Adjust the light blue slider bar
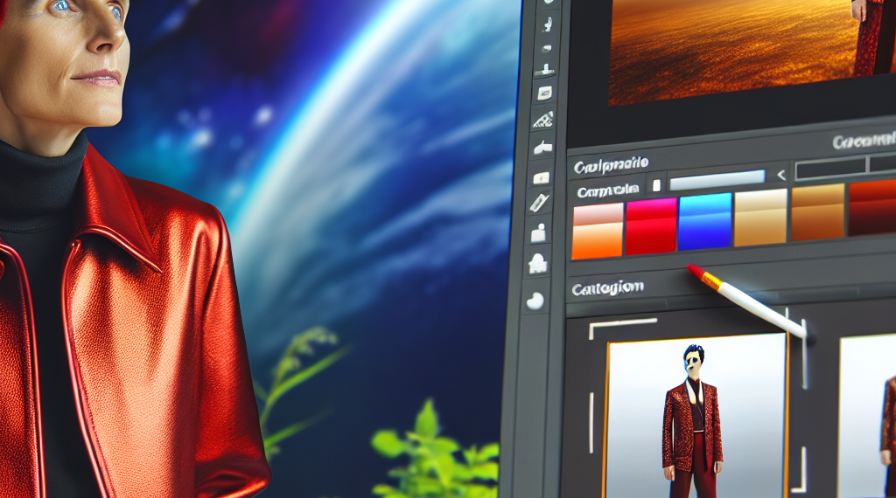Image resolution: width=896 pixels, height=498 pixels. click(x=717, y=180)
